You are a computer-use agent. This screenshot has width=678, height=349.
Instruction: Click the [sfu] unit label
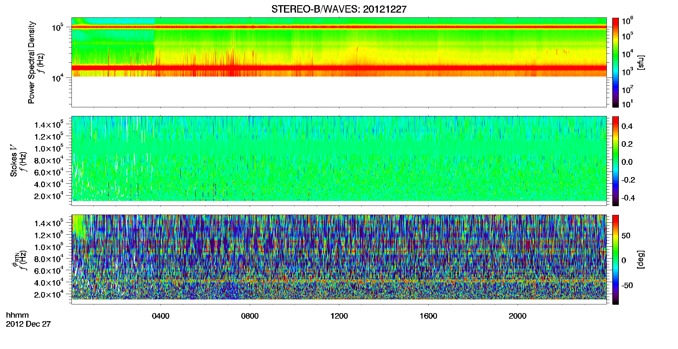pos(640,62)
